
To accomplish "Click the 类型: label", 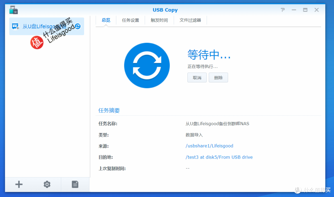I will [x=104, y=135].
